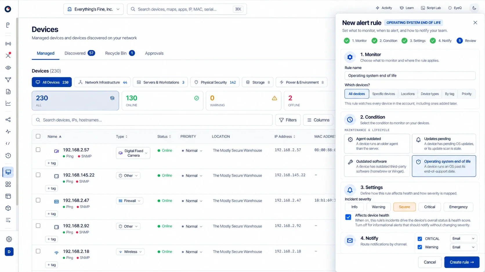Click the eye icon in left sidebar
Viewport: 485px width, 272px height.
coord(8,68)
